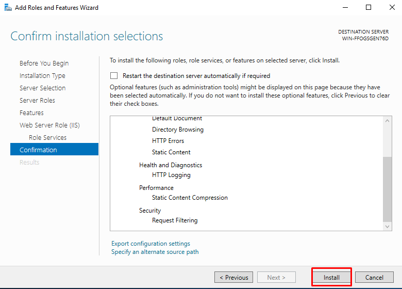The image size is (402, 289).
Task: Select Server Selection in sidebar
Action: [x=43, y=88]
